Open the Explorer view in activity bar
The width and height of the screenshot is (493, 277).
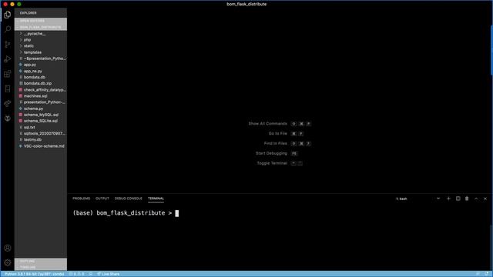point(8,15)
